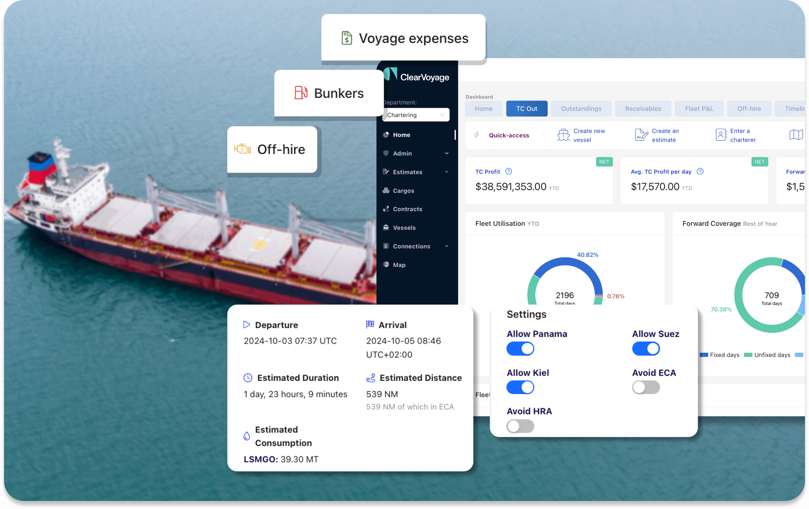Select the Fleet P&L dashboard tab
This screenshot has height=509, width=809.
pyautogui.click(x=698, y=109)
